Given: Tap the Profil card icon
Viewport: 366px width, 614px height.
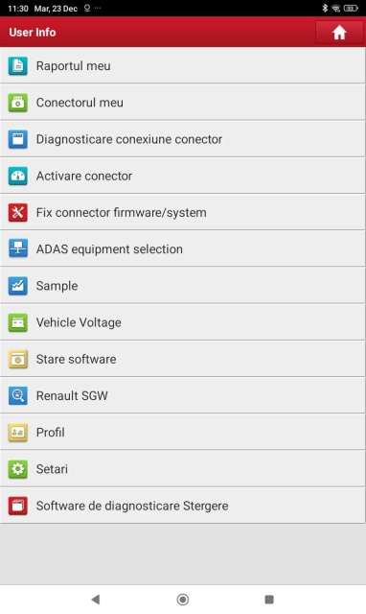Looking at the screenshot, I should (x=18, y=433).
